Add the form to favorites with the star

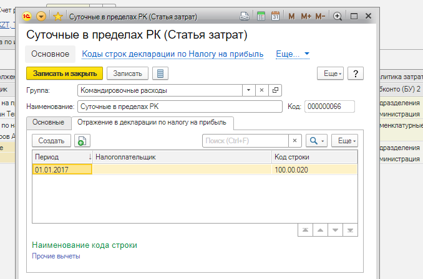(x=57, y=17)
